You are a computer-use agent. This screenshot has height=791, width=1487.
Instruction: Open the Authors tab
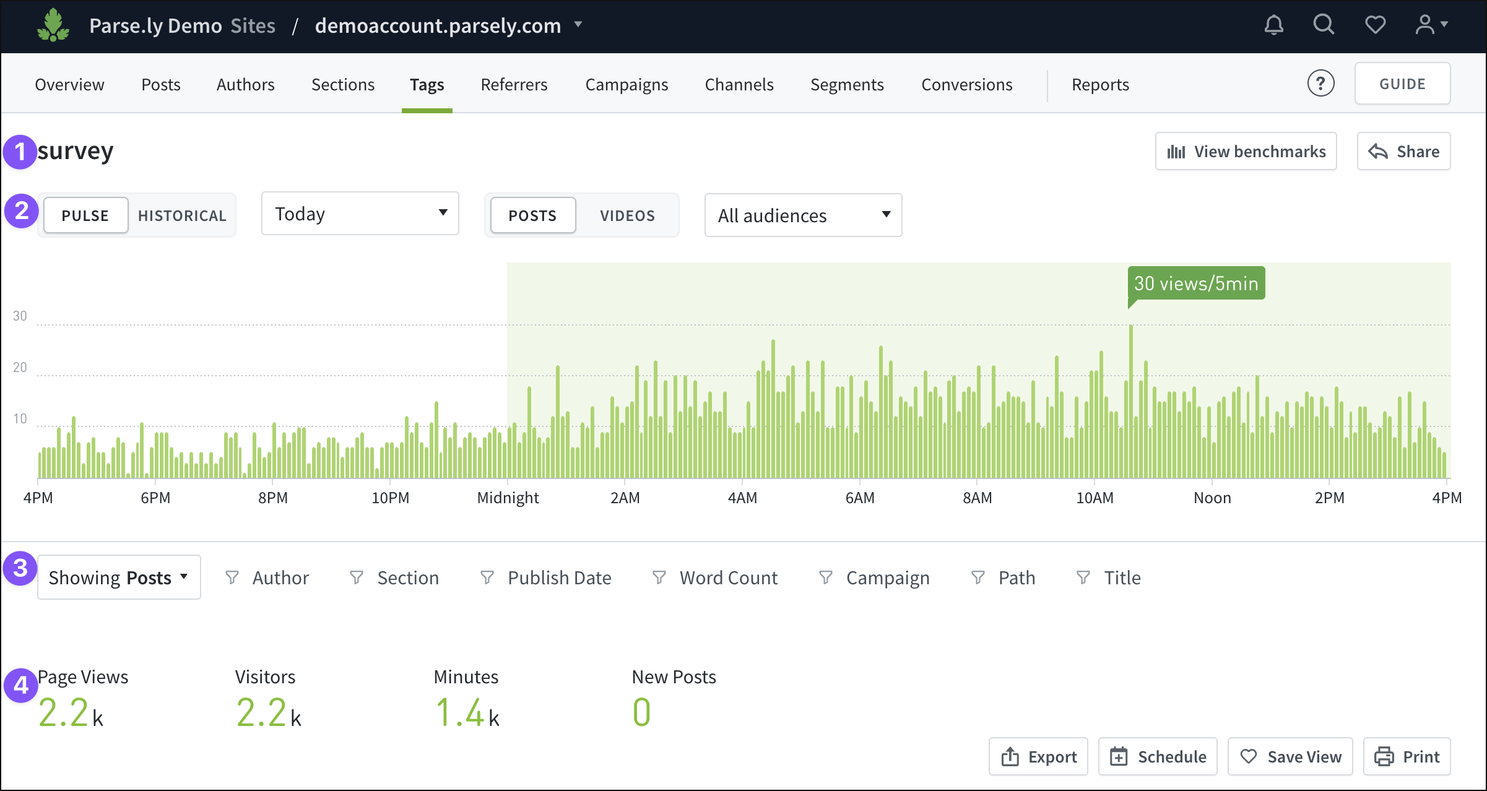pyautogui.click(x=246, y=84)
